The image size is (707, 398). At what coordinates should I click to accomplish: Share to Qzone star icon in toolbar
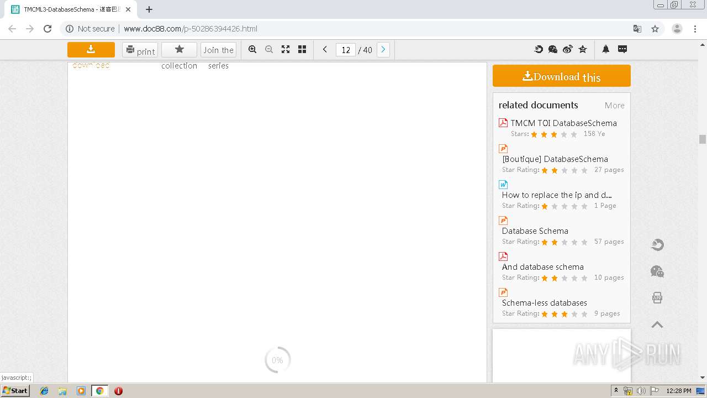583,49
